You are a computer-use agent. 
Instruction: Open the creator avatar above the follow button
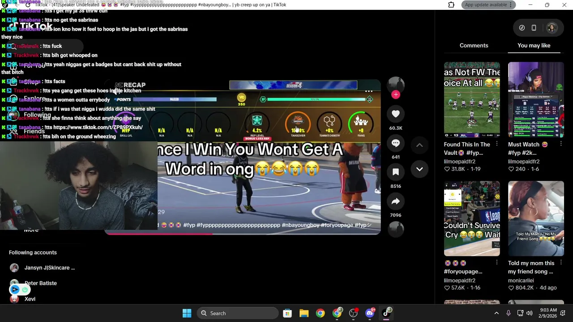(x=396, y=85)
